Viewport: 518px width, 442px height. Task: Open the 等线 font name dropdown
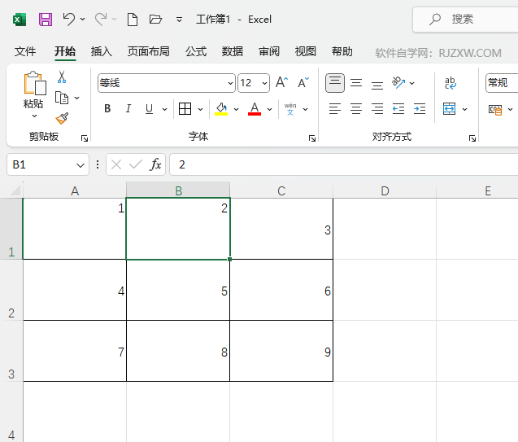pos(230,83)
